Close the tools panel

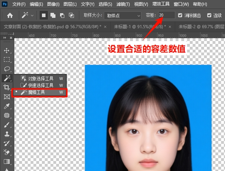(11, 38)
